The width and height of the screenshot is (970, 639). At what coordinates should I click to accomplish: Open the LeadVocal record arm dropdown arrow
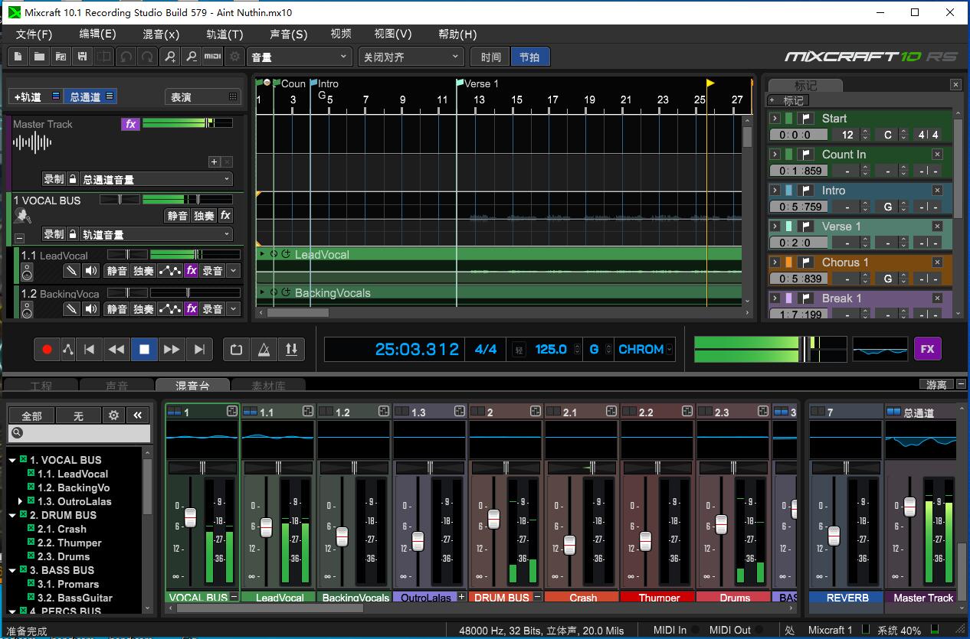234,271
